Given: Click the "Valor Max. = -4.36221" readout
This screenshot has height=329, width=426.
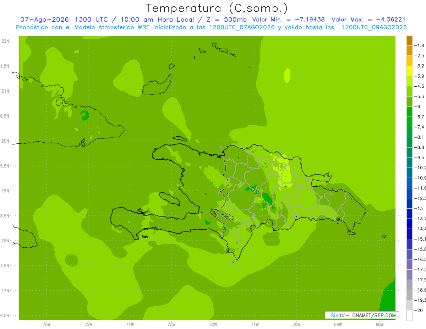Looking at the screenshot, I should point(368,20).
